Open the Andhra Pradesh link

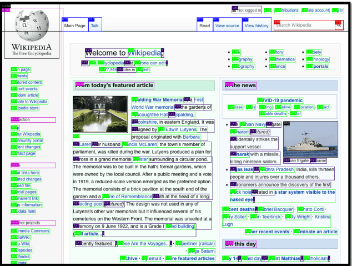click(x=277, y=169)
